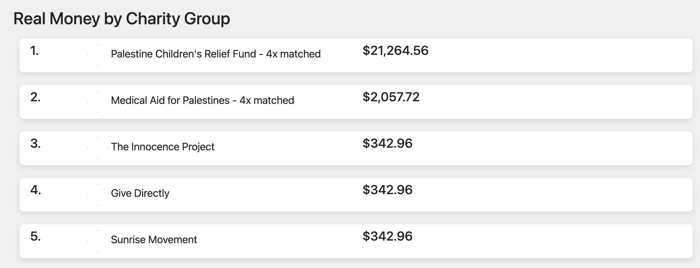The height and width of the screenshot is (268, 700).
Task: Select The Innocence Project name
Action: [162, 147]
